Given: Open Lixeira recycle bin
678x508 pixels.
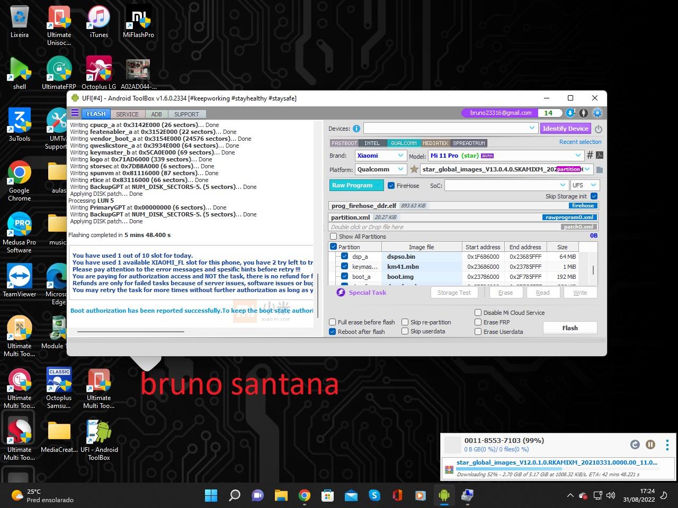Looking at the screenshot, I should pyautogui.click(x=20, y=23).
